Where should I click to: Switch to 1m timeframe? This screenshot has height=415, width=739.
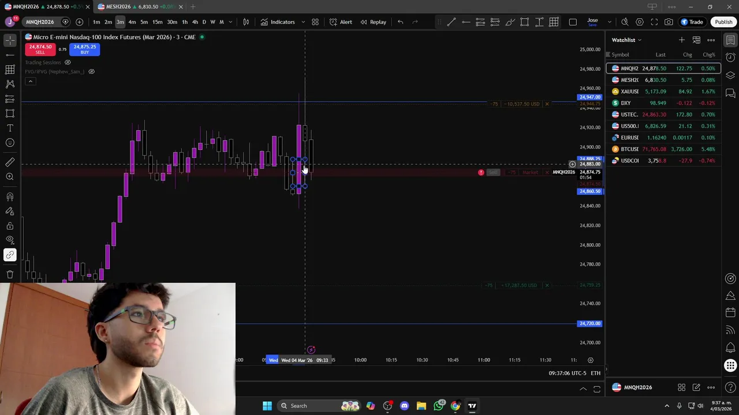96,22
